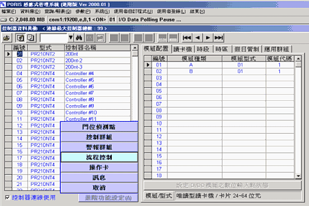The height and width of the screenshot is (206, 309).
Task: Click the controller list scroll-up arrow
Action: [135, 48]
